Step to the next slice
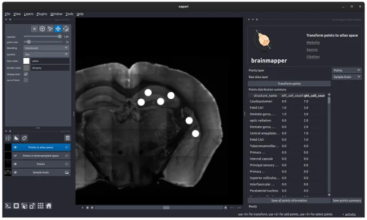The height and width of the screenshot is (220, 367). point(226,208)
